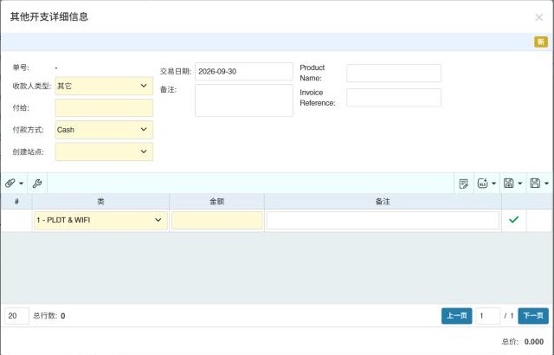Image resolution: width=554 pixels, height=355 pixels.
Task: Click the 类 column header
Action: [x=100, y=202]
